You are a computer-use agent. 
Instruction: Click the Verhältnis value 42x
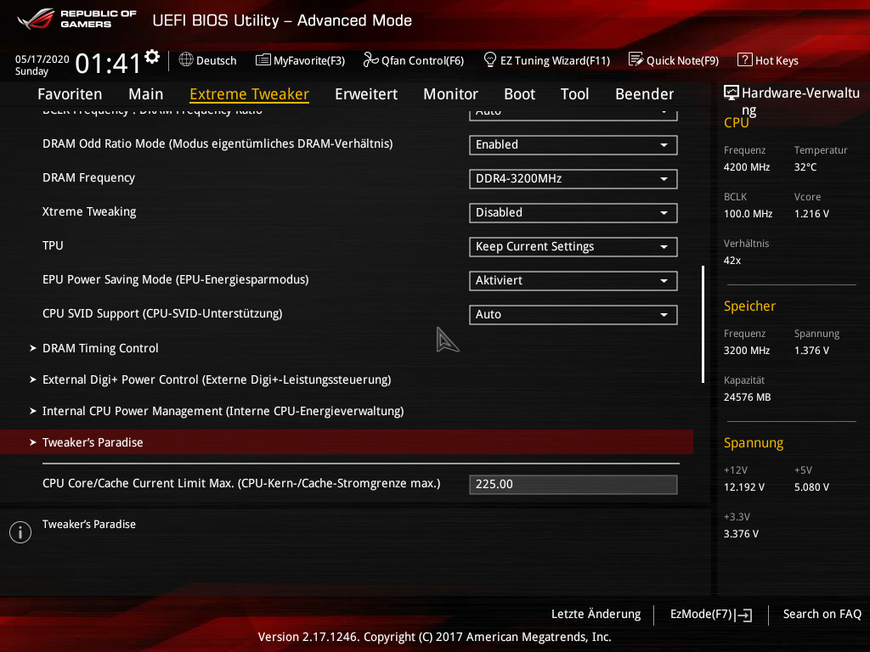point(732,260)
